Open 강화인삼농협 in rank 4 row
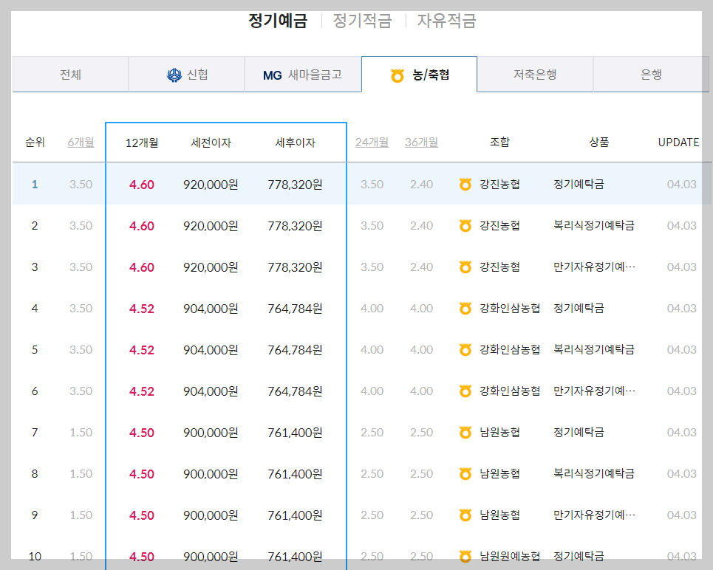This screenshot has width=713, height=570. tap(510, 308)
